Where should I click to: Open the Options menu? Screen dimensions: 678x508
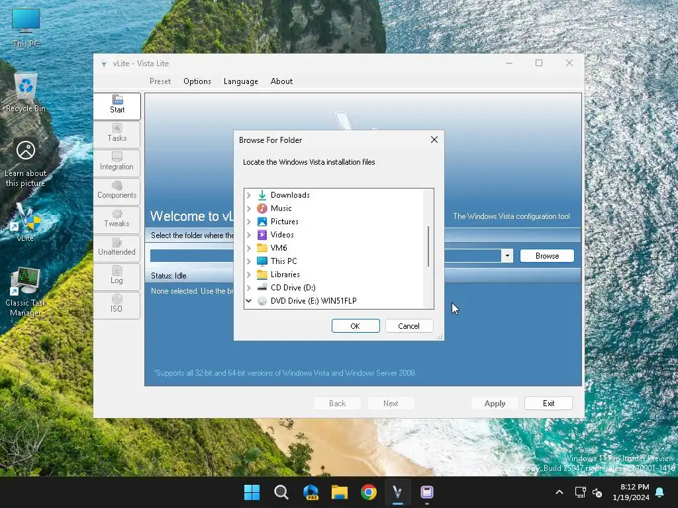tap(197, 81)
